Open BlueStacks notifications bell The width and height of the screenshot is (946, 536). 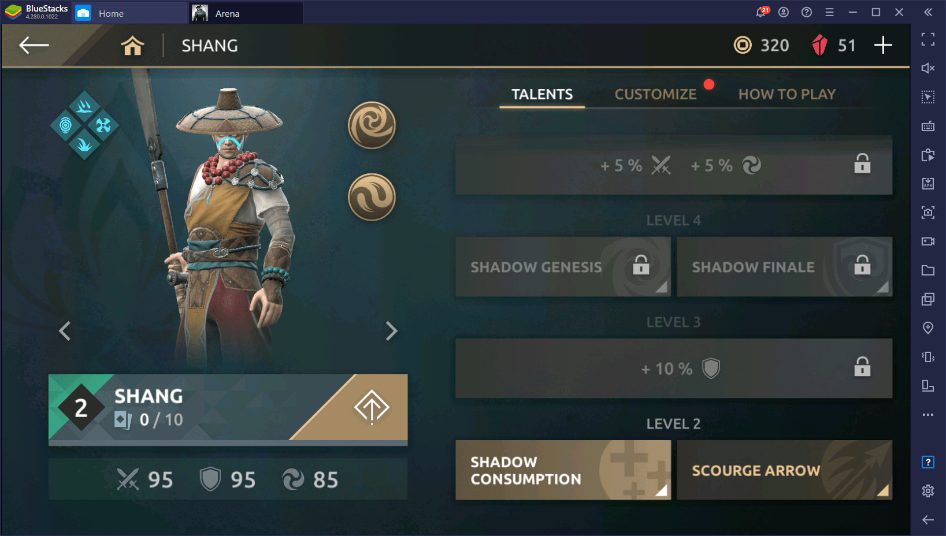(x=761, y=12)
